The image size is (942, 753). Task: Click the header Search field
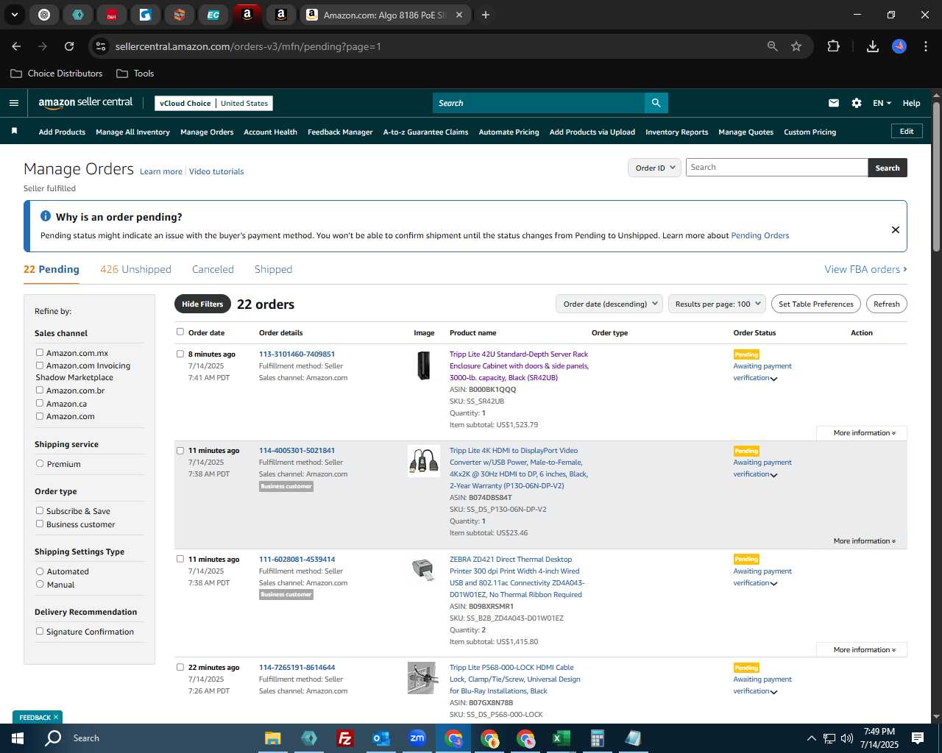tap(538, 103)
